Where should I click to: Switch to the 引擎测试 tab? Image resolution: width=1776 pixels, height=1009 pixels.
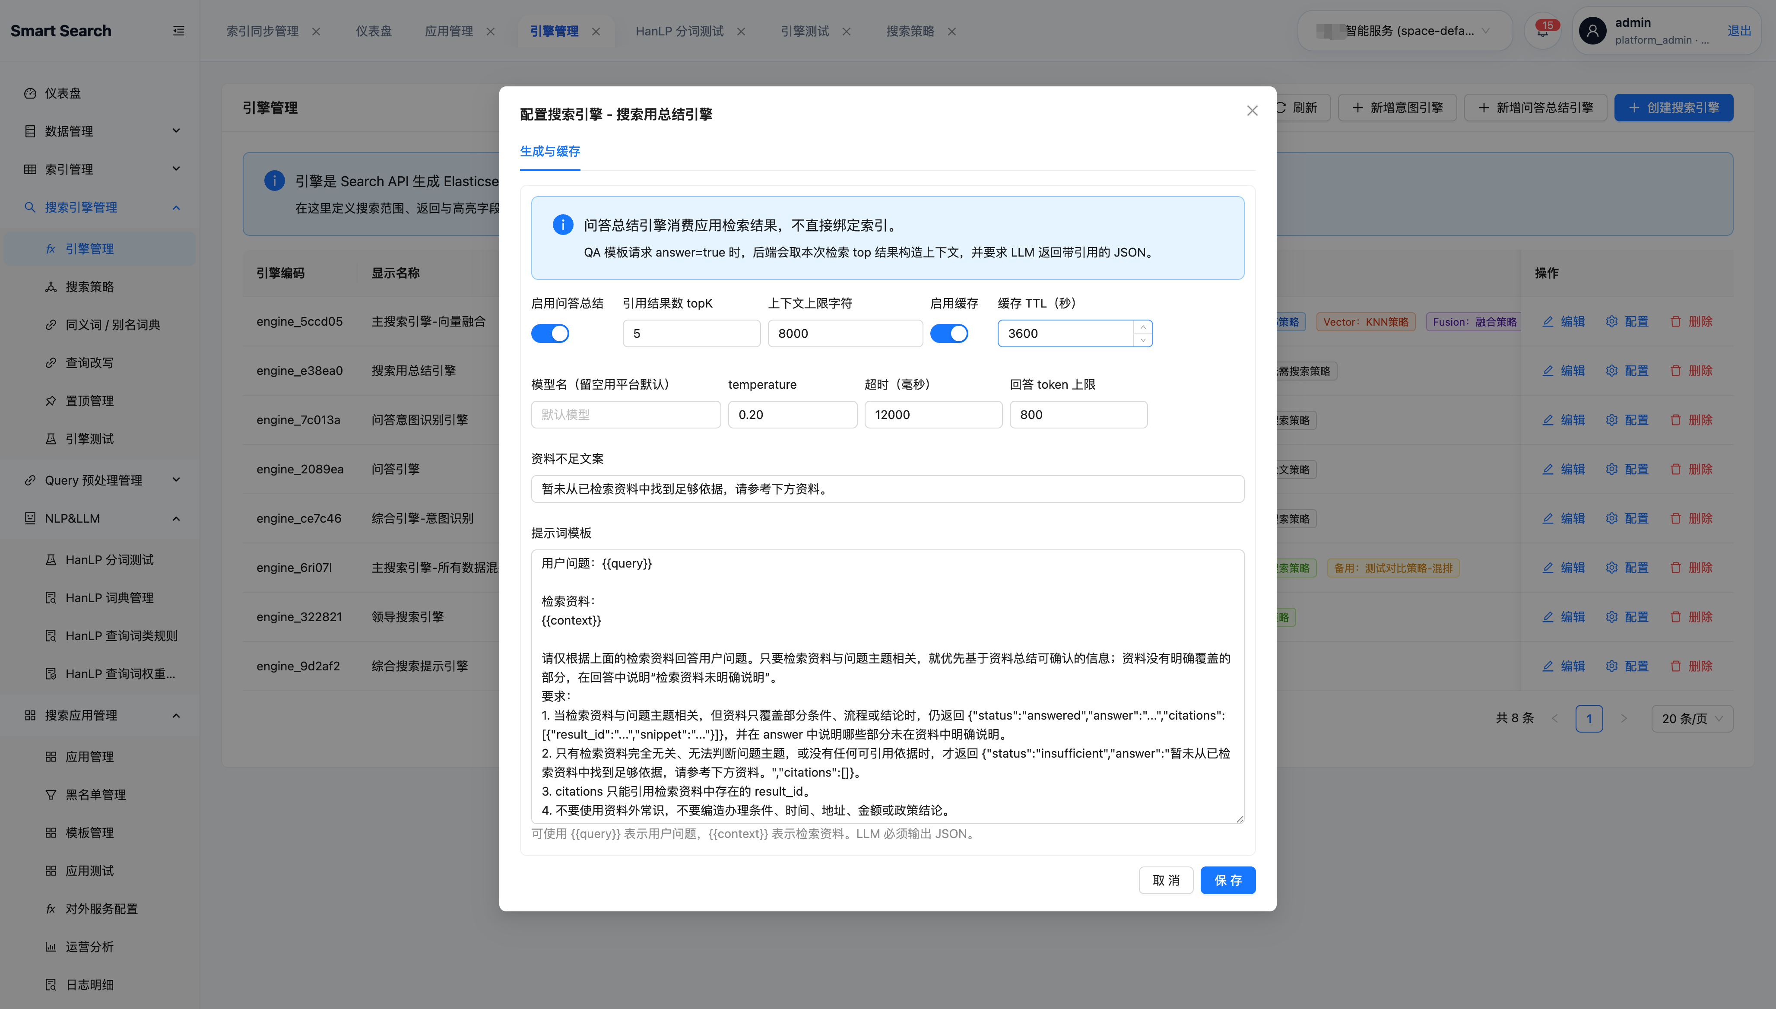click(805, 31)
